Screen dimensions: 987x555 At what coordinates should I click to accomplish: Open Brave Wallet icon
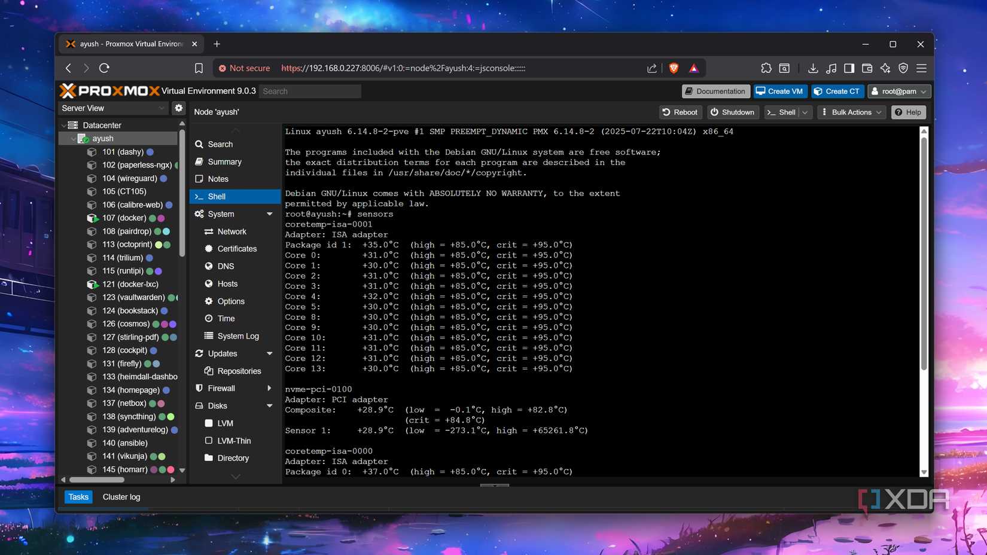point(867,68)
